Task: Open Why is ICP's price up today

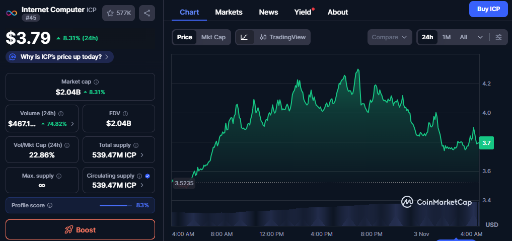Action: click(59, 57)
